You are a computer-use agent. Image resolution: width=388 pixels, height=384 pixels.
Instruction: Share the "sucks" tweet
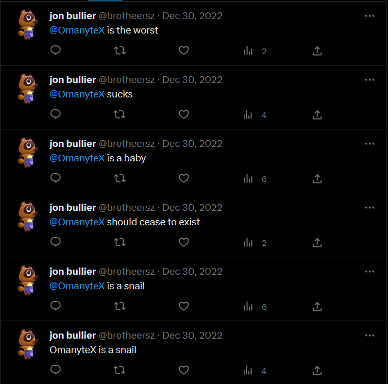317,114
